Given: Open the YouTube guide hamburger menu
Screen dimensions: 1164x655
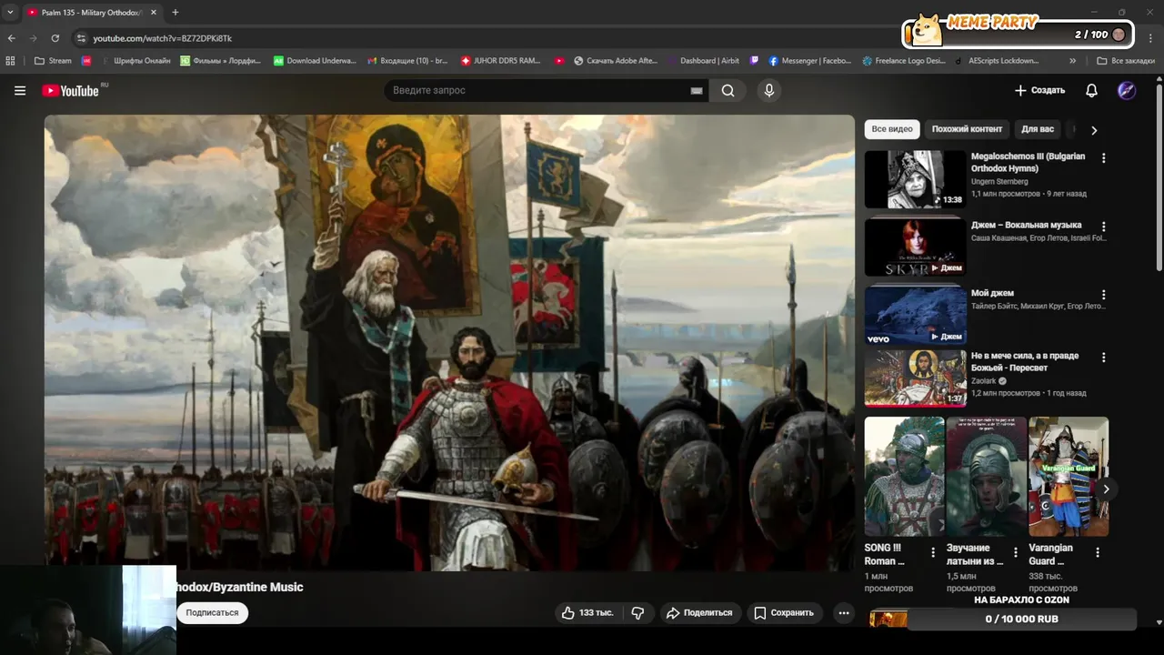Looking at the screenshot, I should [20, 90].
